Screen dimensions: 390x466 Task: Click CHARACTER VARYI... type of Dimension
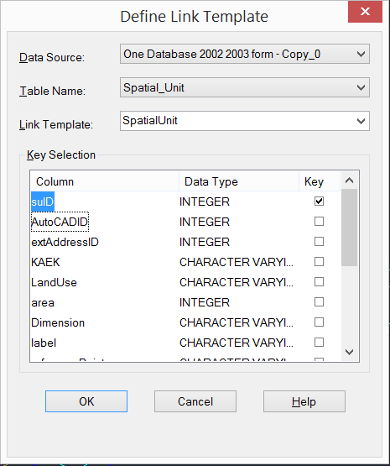[237, 322]
